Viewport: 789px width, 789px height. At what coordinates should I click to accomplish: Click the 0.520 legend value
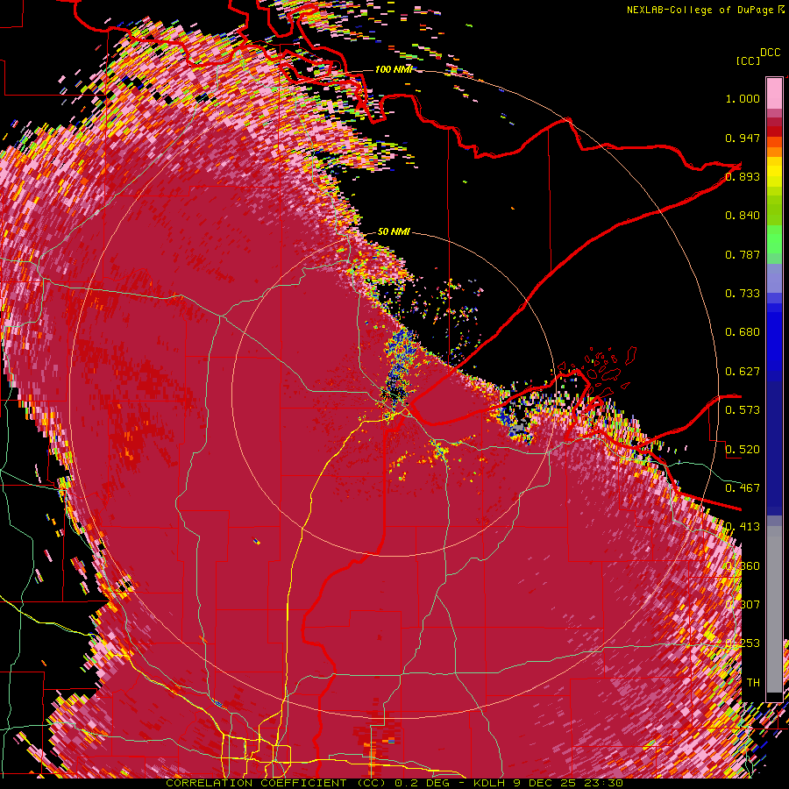(x=743, y=450)
